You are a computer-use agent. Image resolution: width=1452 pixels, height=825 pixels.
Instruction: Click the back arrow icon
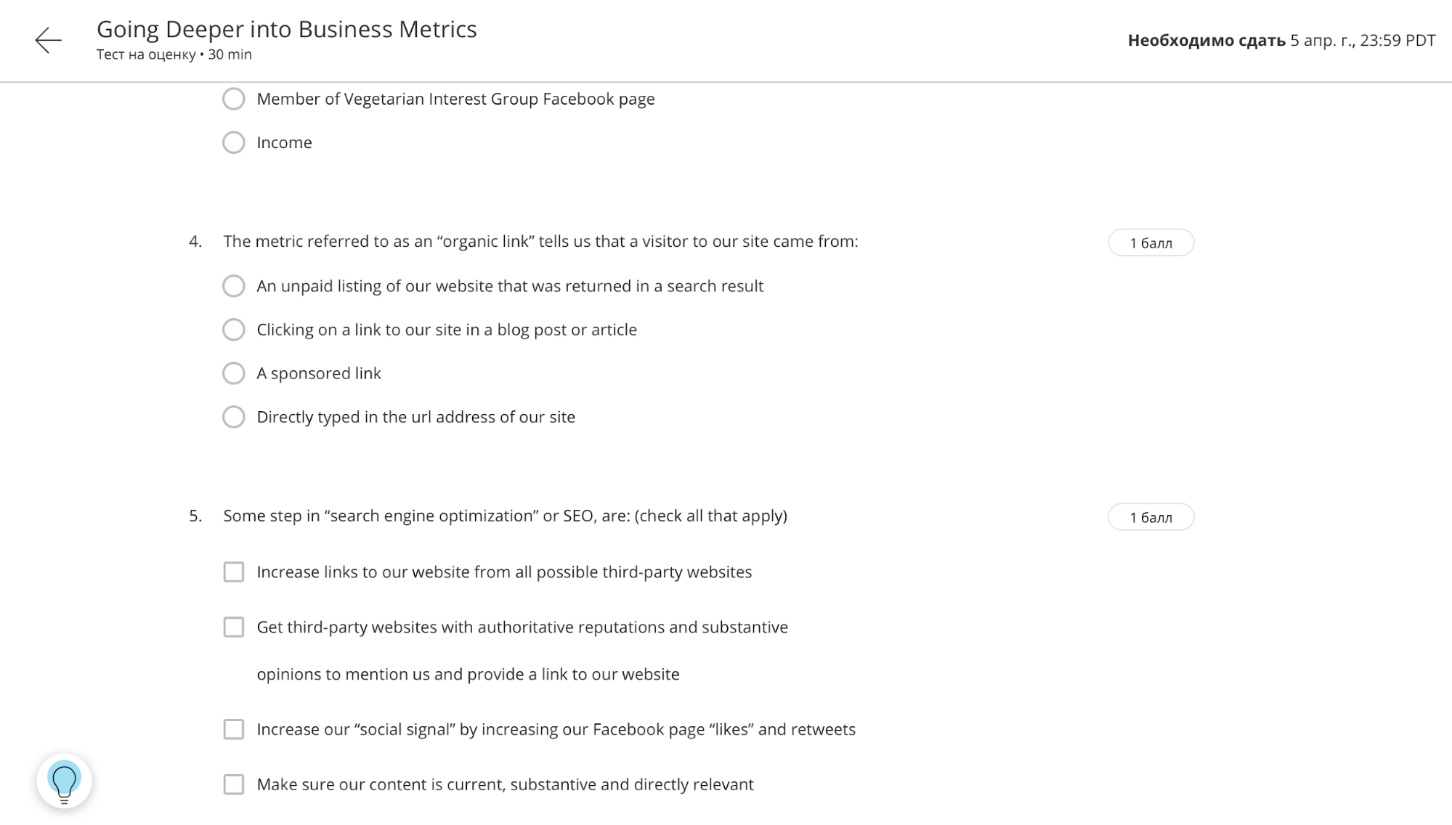tap(48, 40)
